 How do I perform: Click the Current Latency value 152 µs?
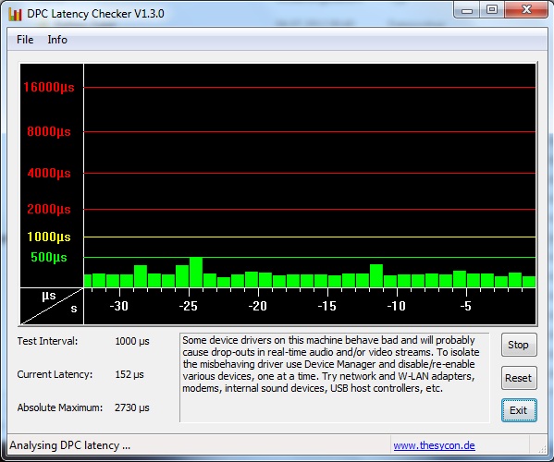[x=129, y=374]
